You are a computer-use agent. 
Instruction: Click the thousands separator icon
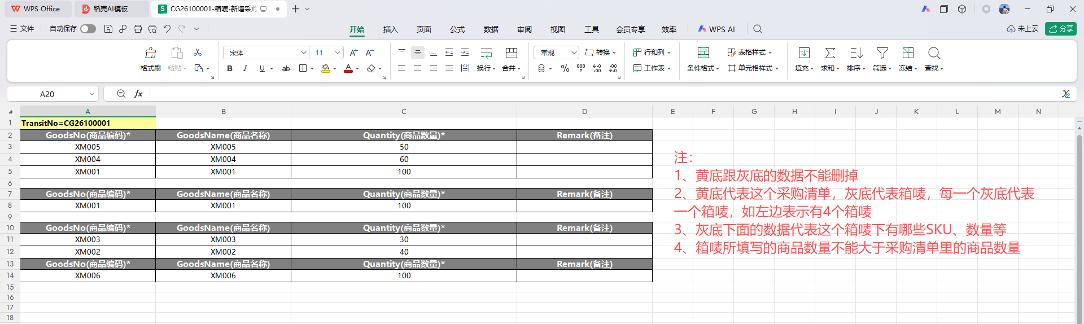581,68
